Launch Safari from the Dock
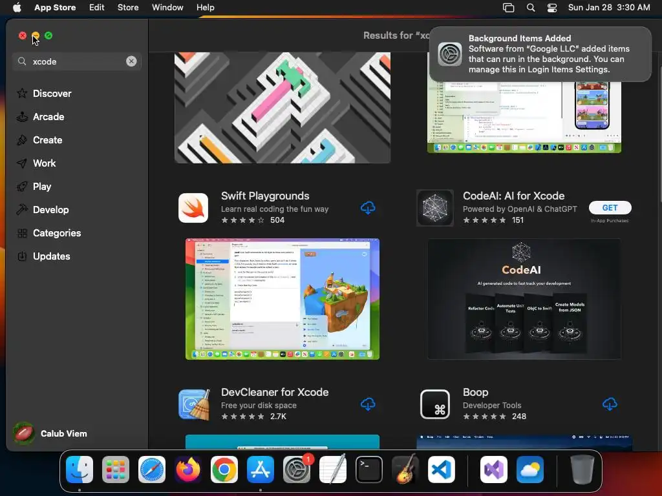 click(152, 470)
